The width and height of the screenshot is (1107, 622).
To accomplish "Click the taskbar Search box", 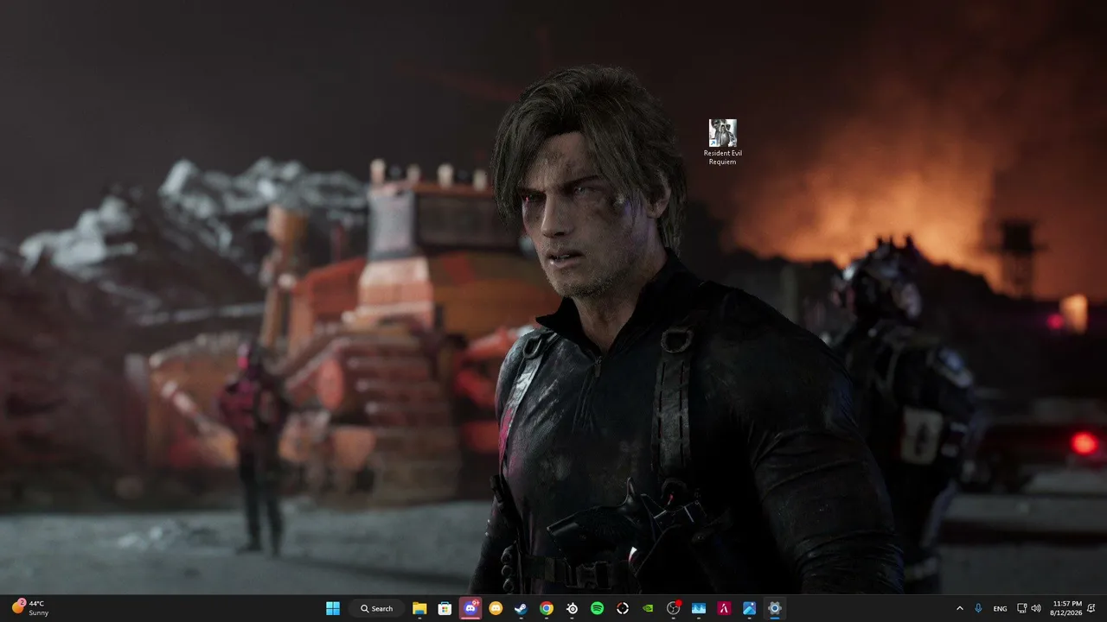I will [376, 608].
